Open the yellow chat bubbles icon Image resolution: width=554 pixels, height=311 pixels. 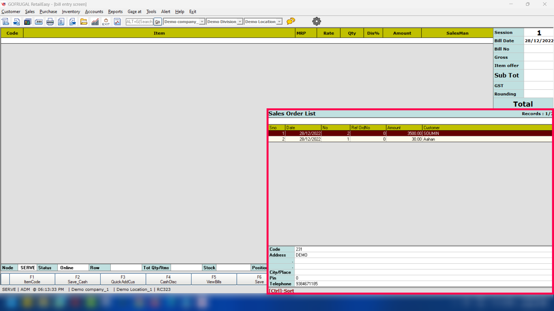[291, 21]
